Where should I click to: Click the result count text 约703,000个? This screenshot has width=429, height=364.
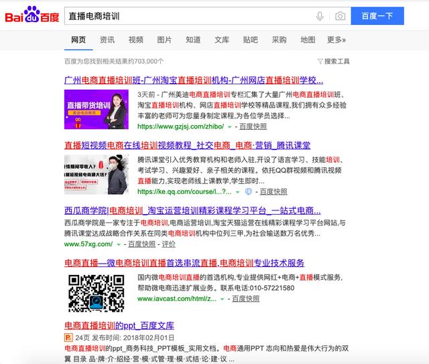point(145,62)
